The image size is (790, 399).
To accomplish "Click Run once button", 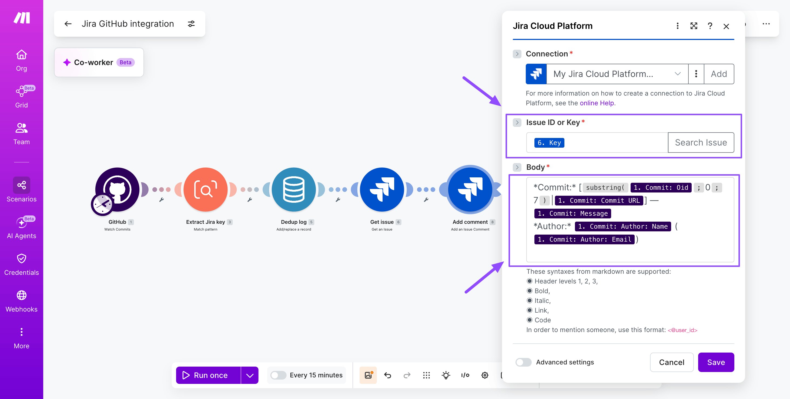I will point(208,375).
